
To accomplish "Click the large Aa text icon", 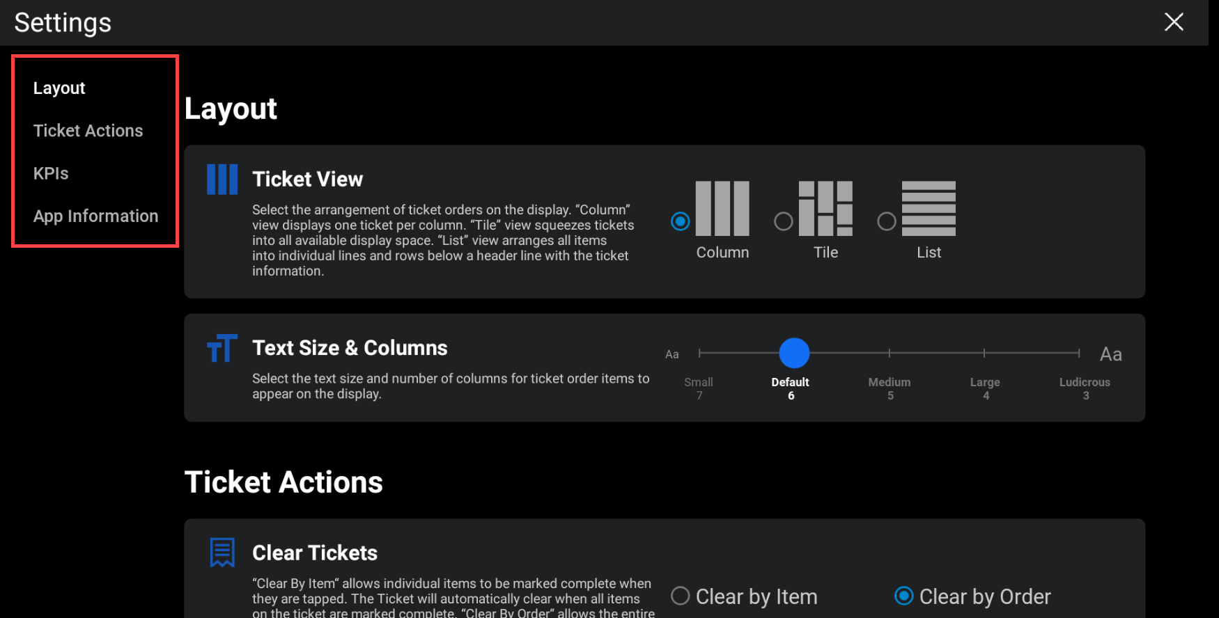I will (x=1110, y=354).
